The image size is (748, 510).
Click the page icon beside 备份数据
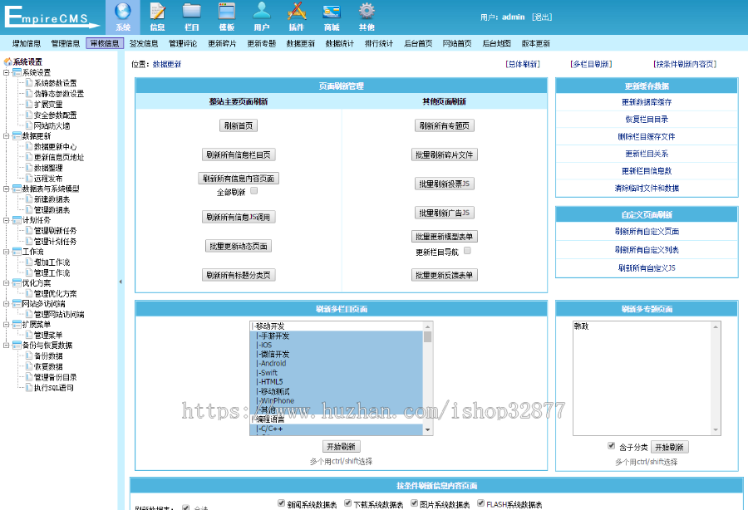click(29, 356)
